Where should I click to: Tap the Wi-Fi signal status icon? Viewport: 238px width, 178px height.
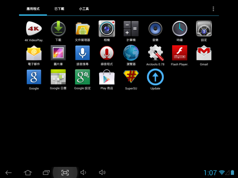pyautogui.click(x=222, y=172)
